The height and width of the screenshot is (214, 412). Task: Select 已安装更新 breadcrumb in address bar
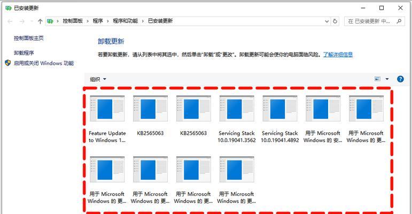(x=160, y=21)
